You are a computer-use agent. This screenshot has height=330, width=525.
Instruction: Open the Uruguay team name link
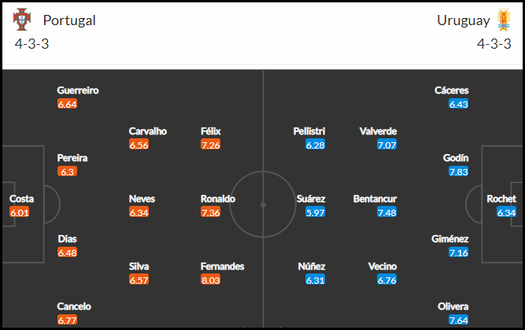[463, 20]
